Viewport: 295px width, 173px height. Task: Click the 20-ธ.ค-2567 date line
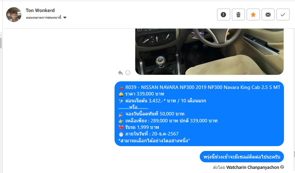point(149,134)
